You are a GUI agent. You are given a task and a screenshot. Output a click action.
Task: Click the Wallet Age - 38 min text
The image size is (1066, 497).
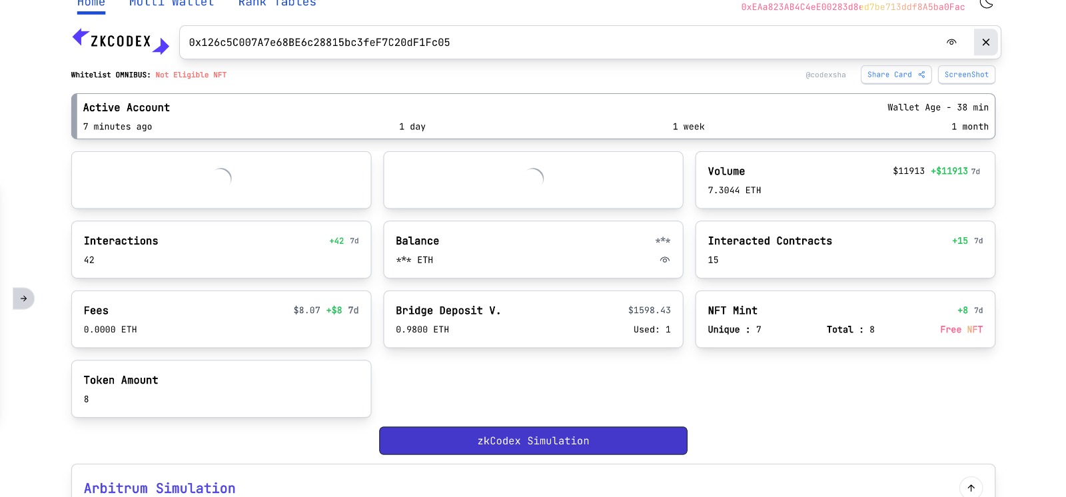[x=938, y=107]
